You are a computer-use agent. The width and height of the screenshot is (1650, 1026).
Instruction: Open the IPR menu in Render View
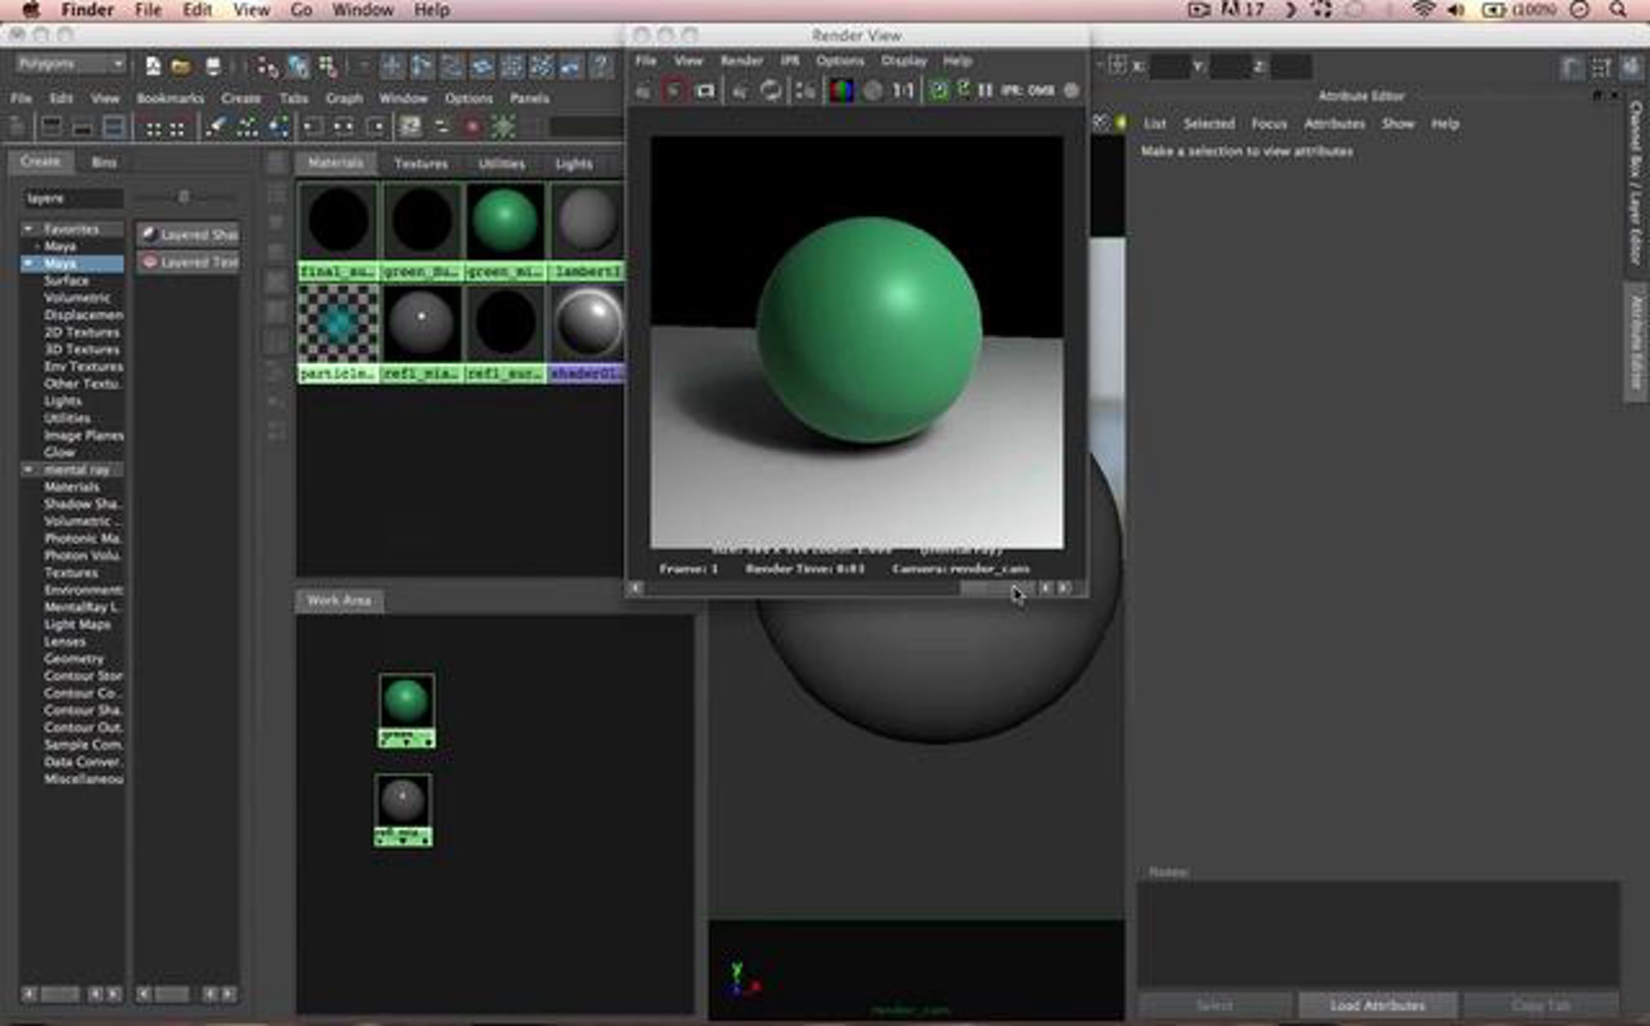(x=789, y=60)
